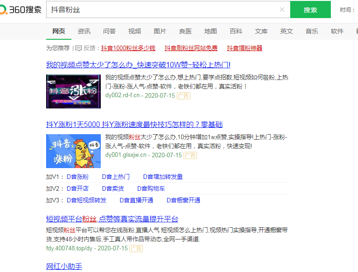The height and width of the screenshot is (272, 358).
Task: Switch to the 视频 tab
Action: (x=135, y=31)
